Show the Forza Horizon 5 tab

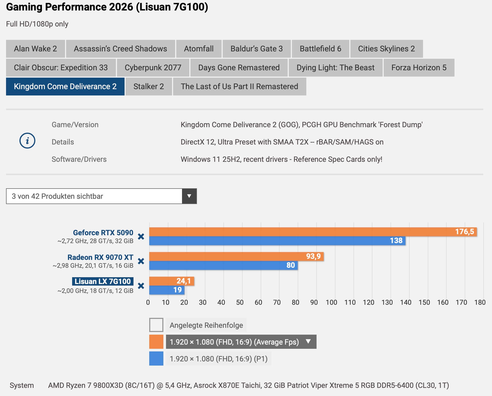419,68
